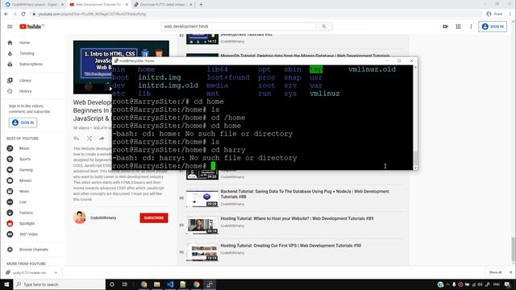Open Task View on the taskbar
The width and height of the screenshot is (516, 290).
coord(125,284)
